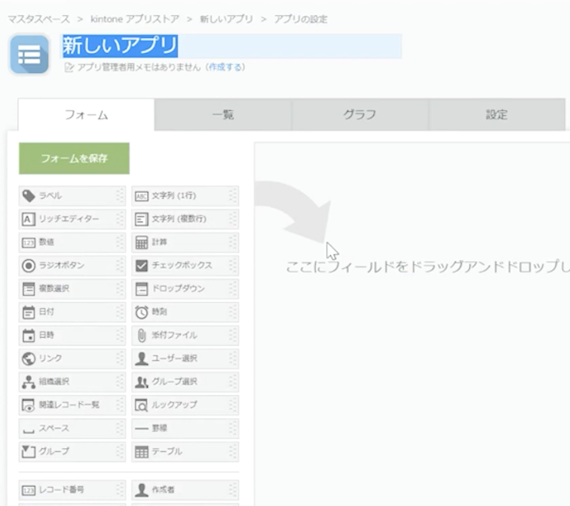Pick the 時刻 clock icon
Screen dimensions: 570x506
point(141,312)
